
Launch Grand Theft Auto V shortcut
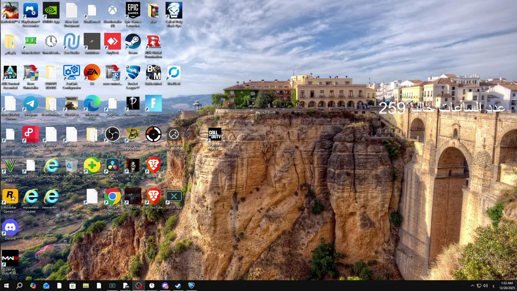pos(10,170)
